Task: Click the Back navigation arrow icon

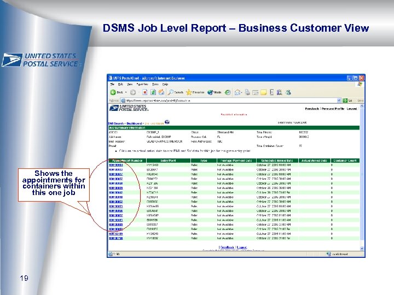Action: [113, 92]
